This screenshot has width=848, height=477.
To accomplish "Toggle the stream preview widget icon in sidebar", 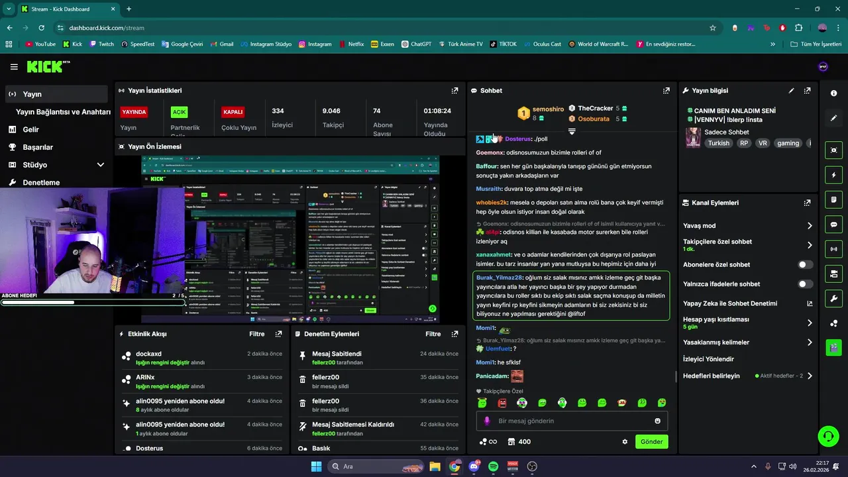I will click(x=833, y=150).
